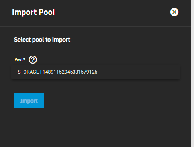This screenshot has height=147, width=194.
Task: Click the Pool field label
Action: point(18,60)
